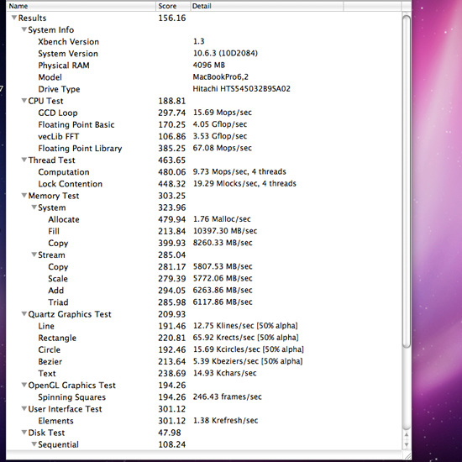Viewport: 462px width, 462px height.
Task: Select the GCD Loop result row
Action: tap(203, 113)
